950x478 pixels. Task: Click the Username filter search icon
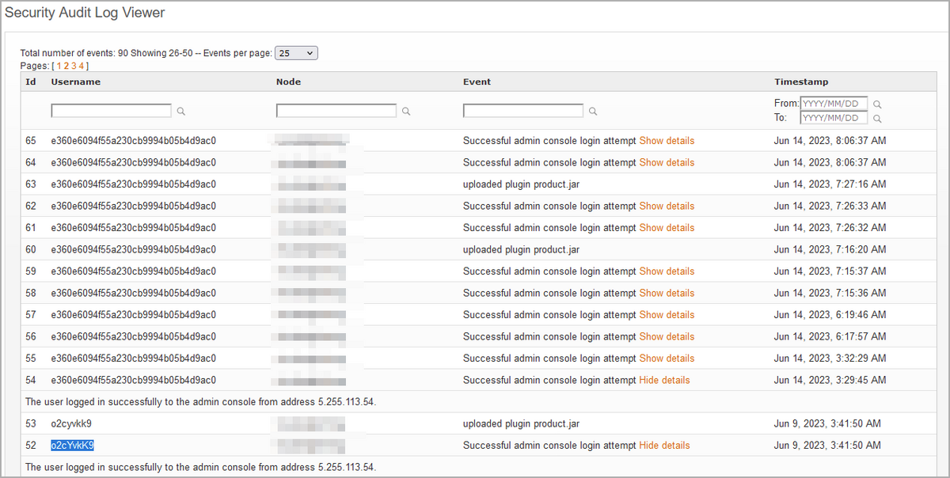coord(180,110)
